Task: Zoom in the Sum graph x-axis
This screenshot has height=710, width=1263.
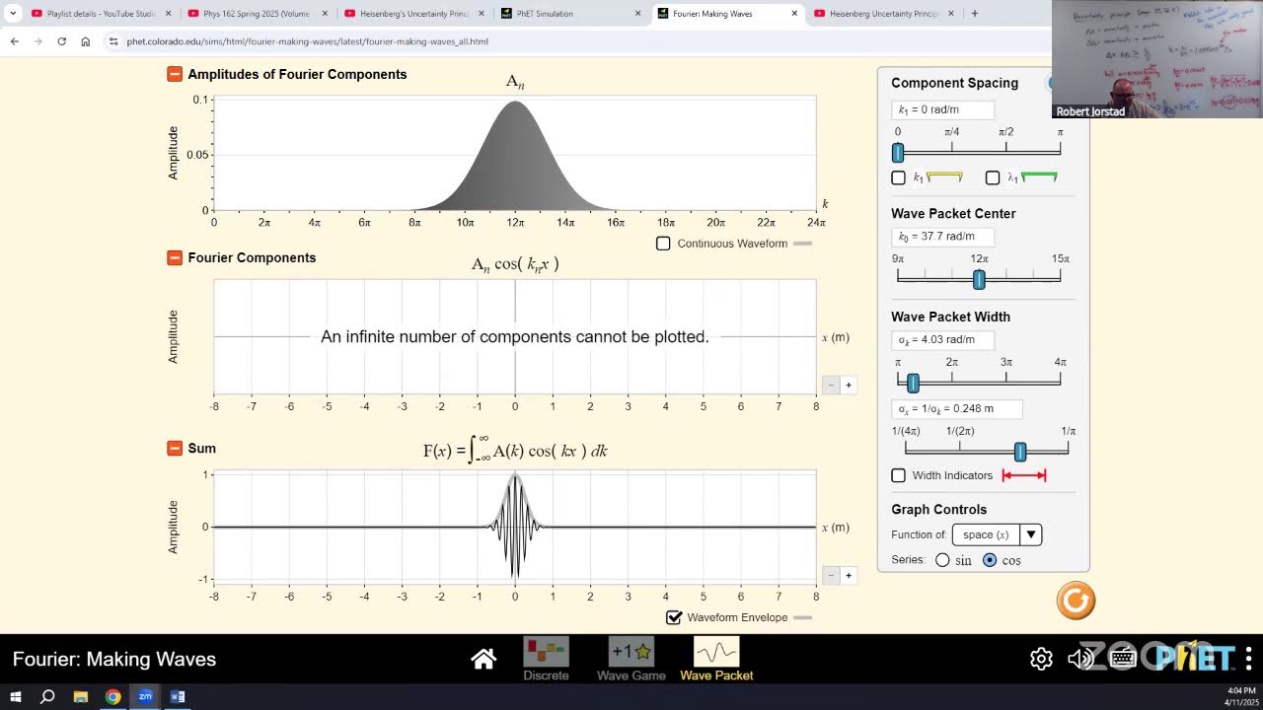Action: click(849, 575)
